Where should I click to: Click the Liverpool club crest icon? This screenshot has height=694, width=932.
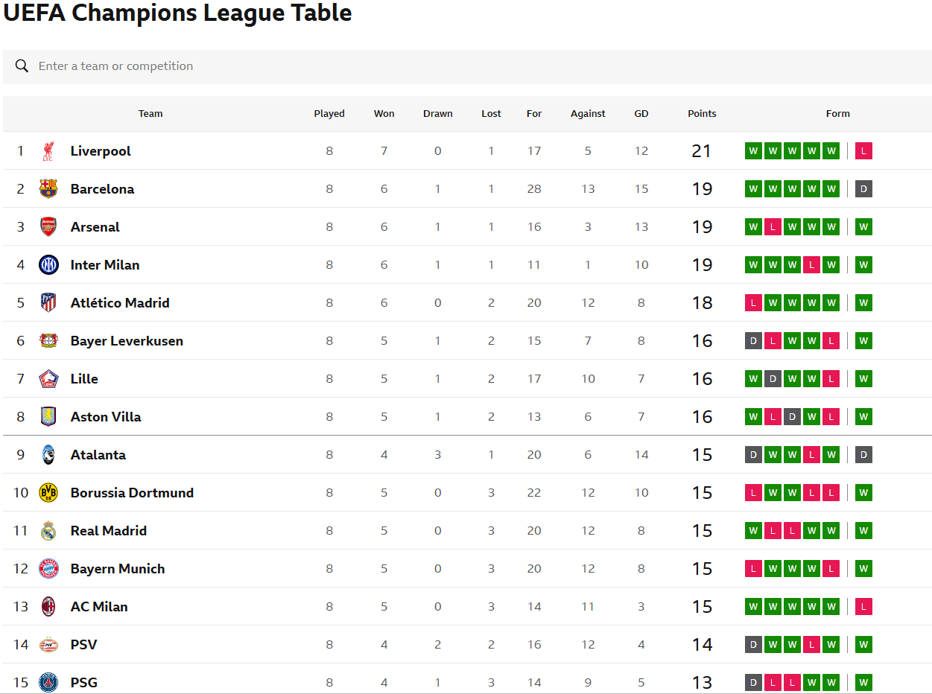click(x=48, y=151)
